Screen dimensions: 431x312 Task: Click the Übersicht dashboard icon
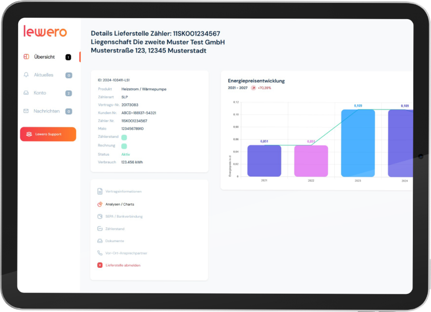coord(27,57)
